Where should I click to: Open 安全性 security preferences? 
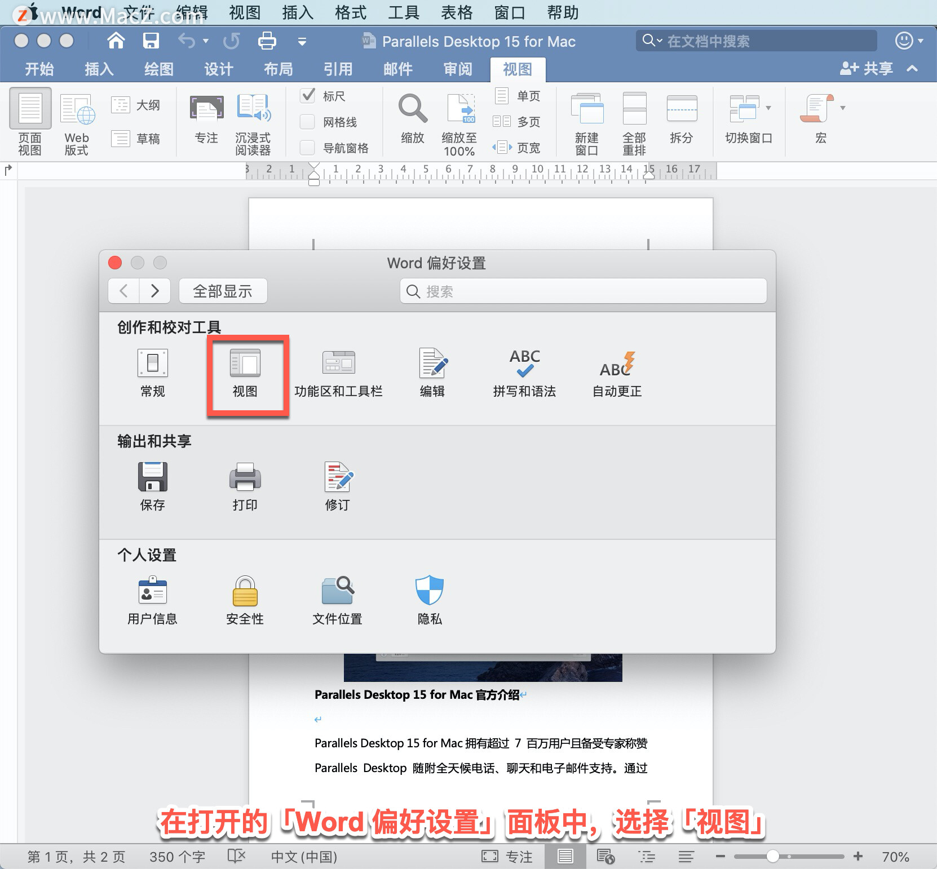tap(245, 600)
